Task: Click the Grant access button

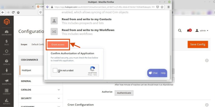Action: [x=58, y=45]
